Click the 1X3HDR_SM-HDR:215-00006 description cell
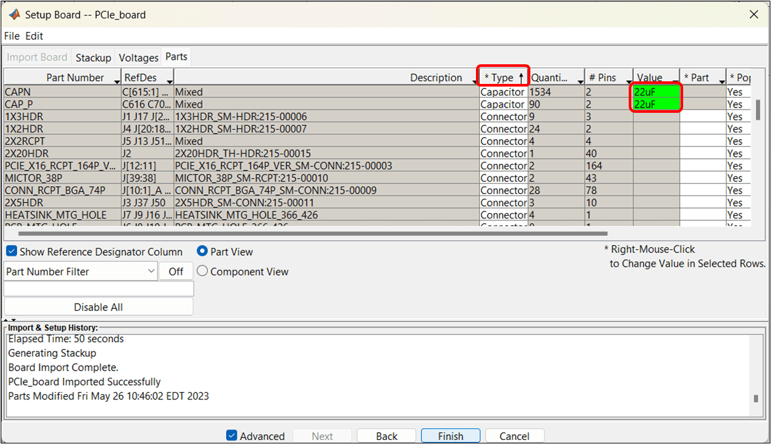Viewport: 771px width, 444px height. click(326, 117)
